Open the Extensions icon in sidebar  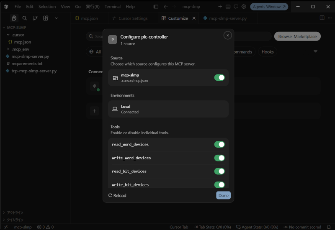click(46, 18)
